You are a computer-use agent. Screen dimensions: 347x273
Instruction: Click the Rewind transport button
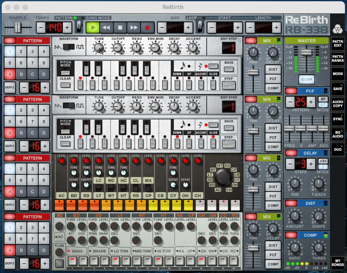[x=106, y=27]
